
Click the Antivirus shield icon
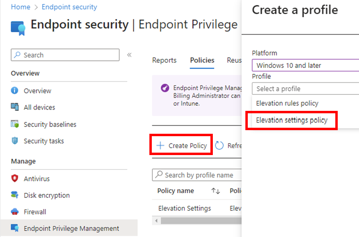(15, 179)
